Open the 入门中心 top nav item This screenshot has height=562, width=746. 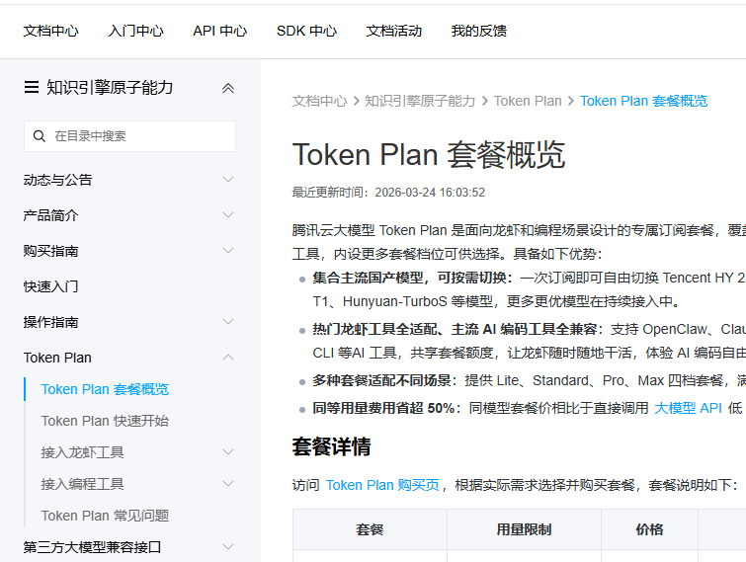click(x=135, y=31)
